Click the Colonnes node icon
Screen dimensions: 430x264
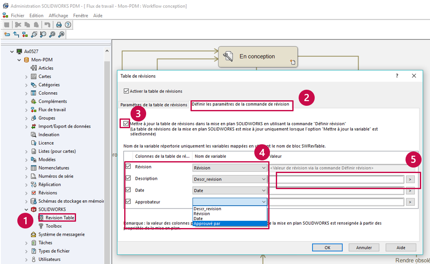[x=33, y=93]
